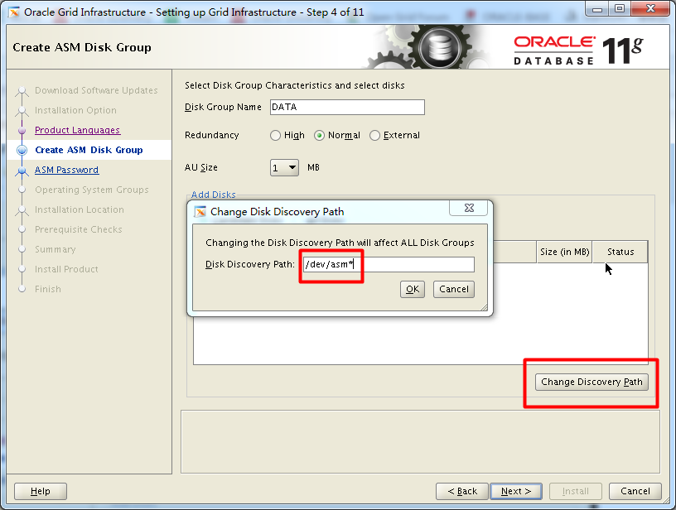
Task: Click Prerequisite Checks step
Action: pyautogui.click(x=79, y=229)
